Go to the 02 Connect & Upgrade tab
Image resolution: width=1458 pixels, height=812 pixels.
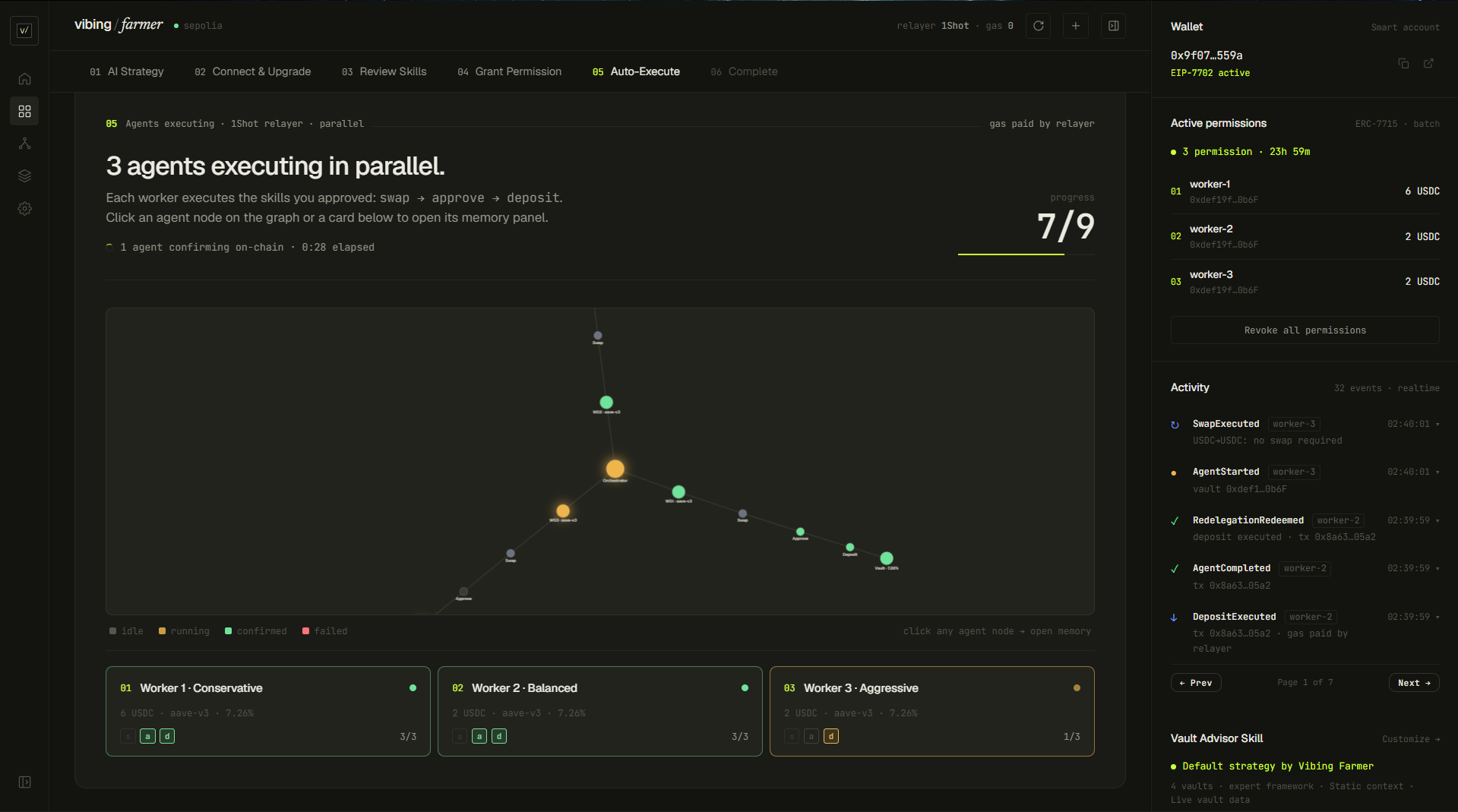[253, 71]
